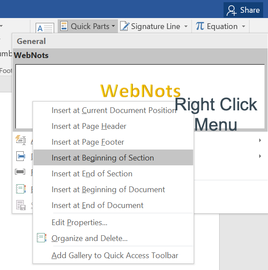Click the Field icon in the Quick Parts list
The width and height of the screenshot is (268, 270).
(21, 172)
